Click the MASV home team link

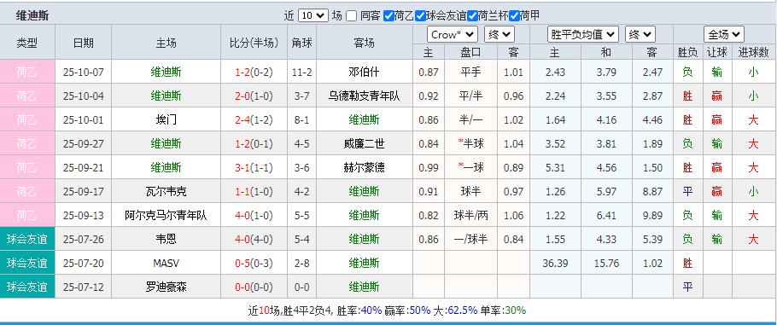166,263
